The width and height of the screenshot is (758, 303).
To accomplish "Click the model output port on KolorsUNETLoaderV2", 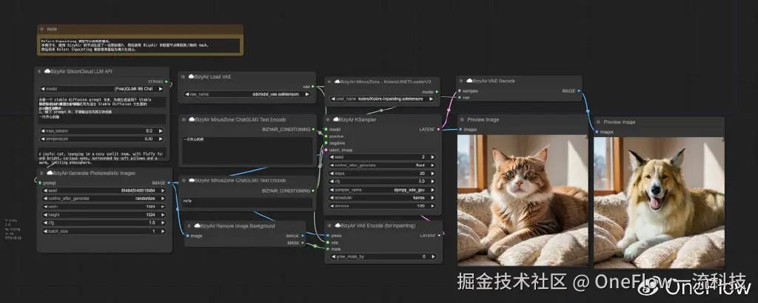I will (x=437, y=91).
